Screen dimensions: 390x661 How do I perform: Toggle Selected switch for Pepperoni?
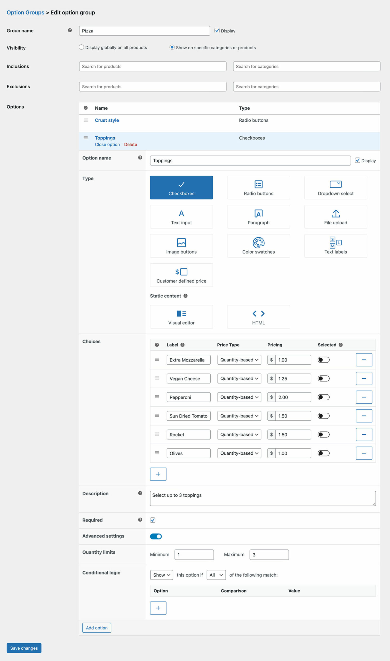coord(323,397)
